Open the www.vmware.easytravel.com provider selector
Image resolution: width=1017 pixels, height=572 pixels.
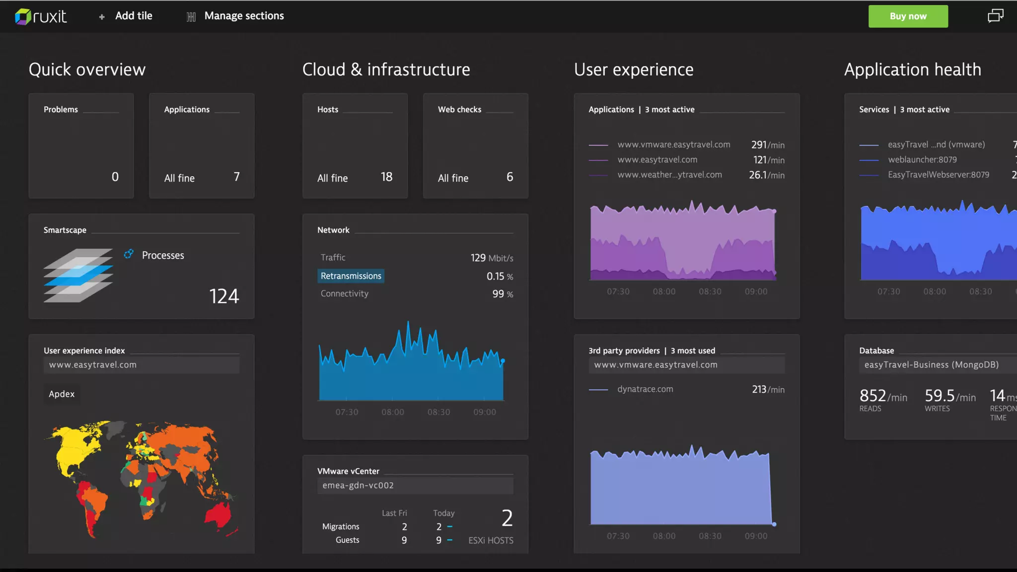click(x=686, y=365)
